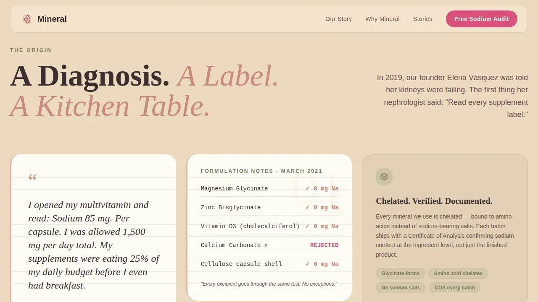538x302 pixels.
Task: Click the Free Sodium Audit button
Action: point(482,19)
